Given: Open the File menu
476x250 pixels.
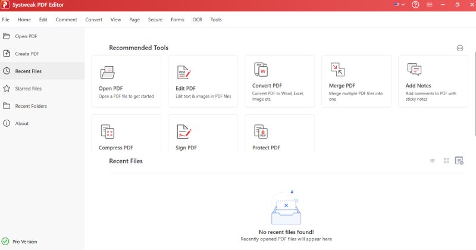Looking at the screenshot, I should point(6,20).
